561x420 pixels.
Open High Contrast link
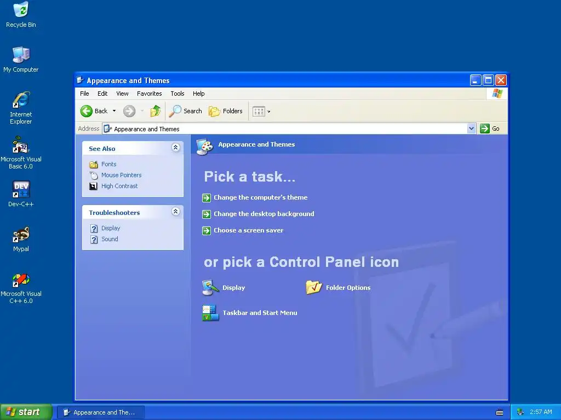coord(119,186)
